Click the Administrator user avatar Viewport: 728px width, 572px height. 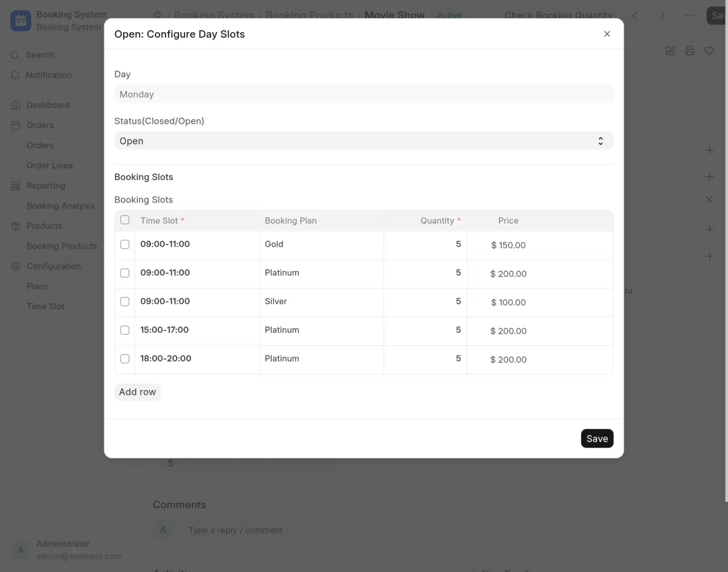coord(21,550)
